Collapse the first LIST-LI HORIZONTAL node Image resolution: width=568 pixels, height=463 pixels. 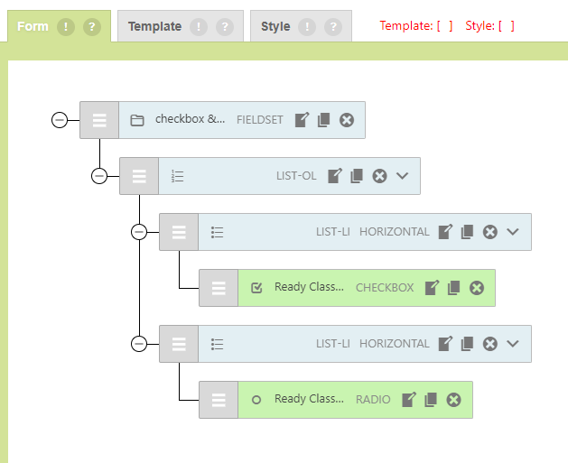(139, 232)
